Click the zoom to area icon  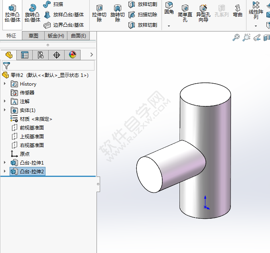click(x=246, y=37)
